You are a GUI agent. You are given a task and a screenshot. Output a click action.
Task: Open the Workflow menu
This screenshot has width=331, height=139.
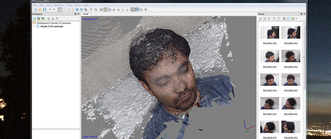click(x=59, y=5)
